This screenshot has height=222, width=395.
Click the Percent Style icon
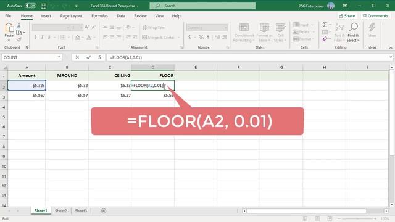click(x=201, y=37)
